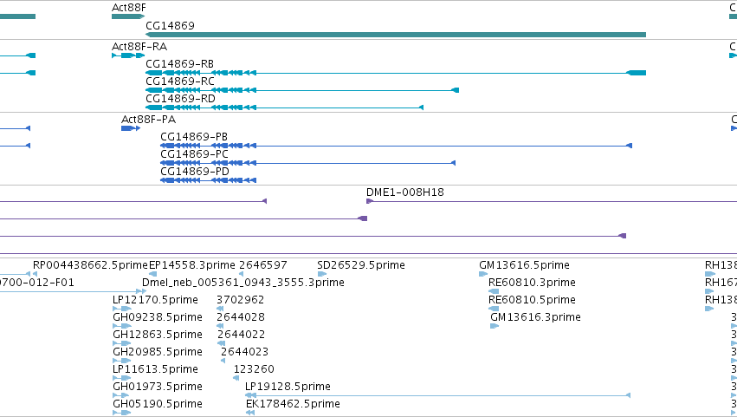The height and width of the screenshot is (417, 737).
Task: Click the RP004438662.5prime feature label
Action: point(90,265)
